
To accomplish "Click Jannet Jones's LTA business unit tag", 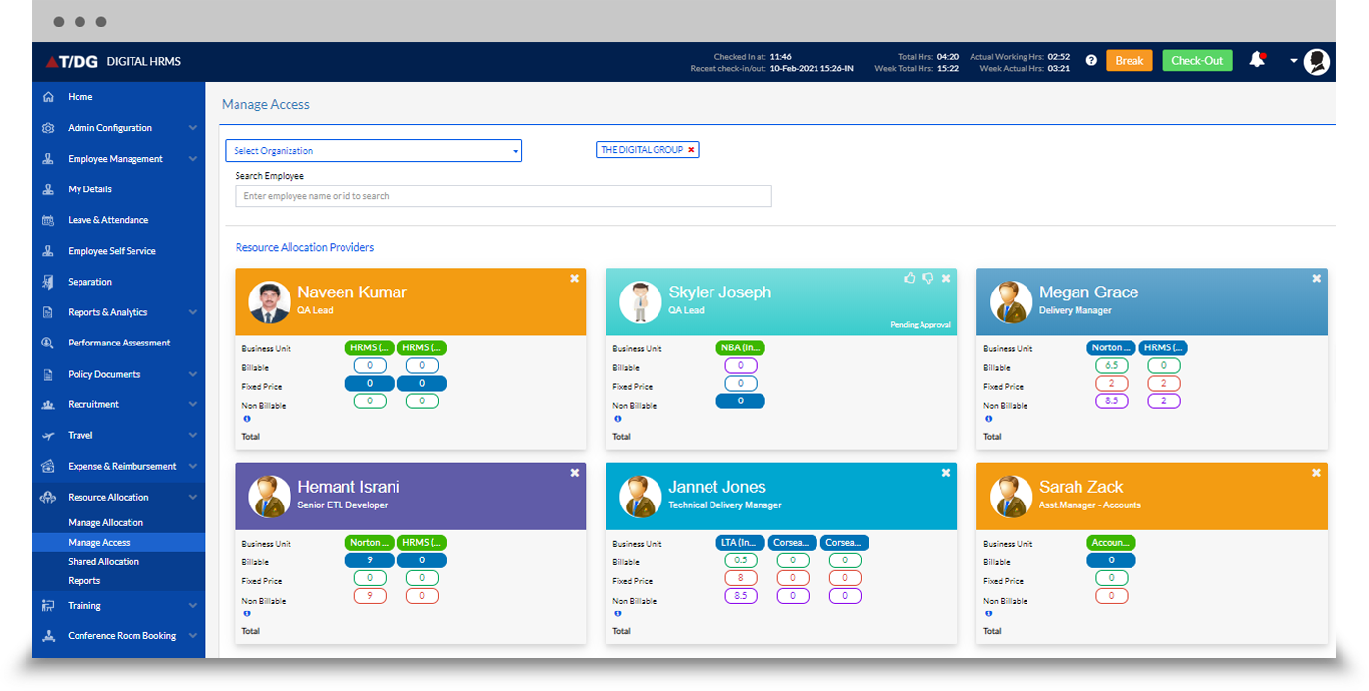I will [741, 542].
